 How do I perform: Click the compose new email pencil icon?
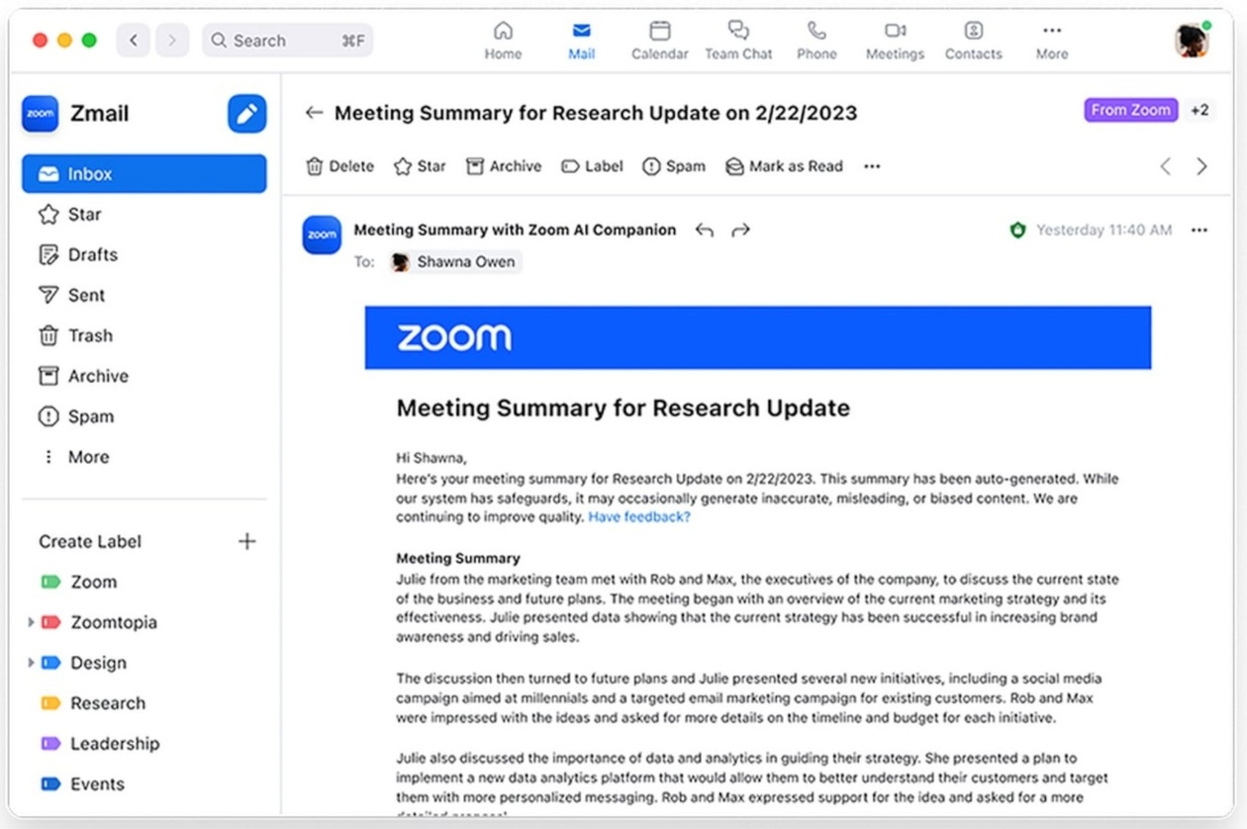pos(246,114)
